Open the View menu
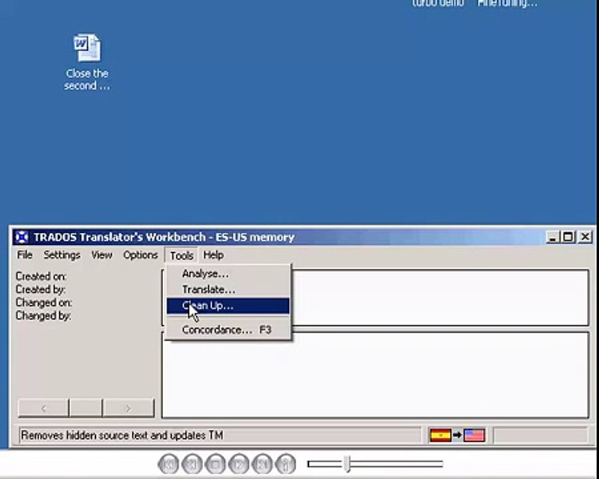 (x=102, y=255)
